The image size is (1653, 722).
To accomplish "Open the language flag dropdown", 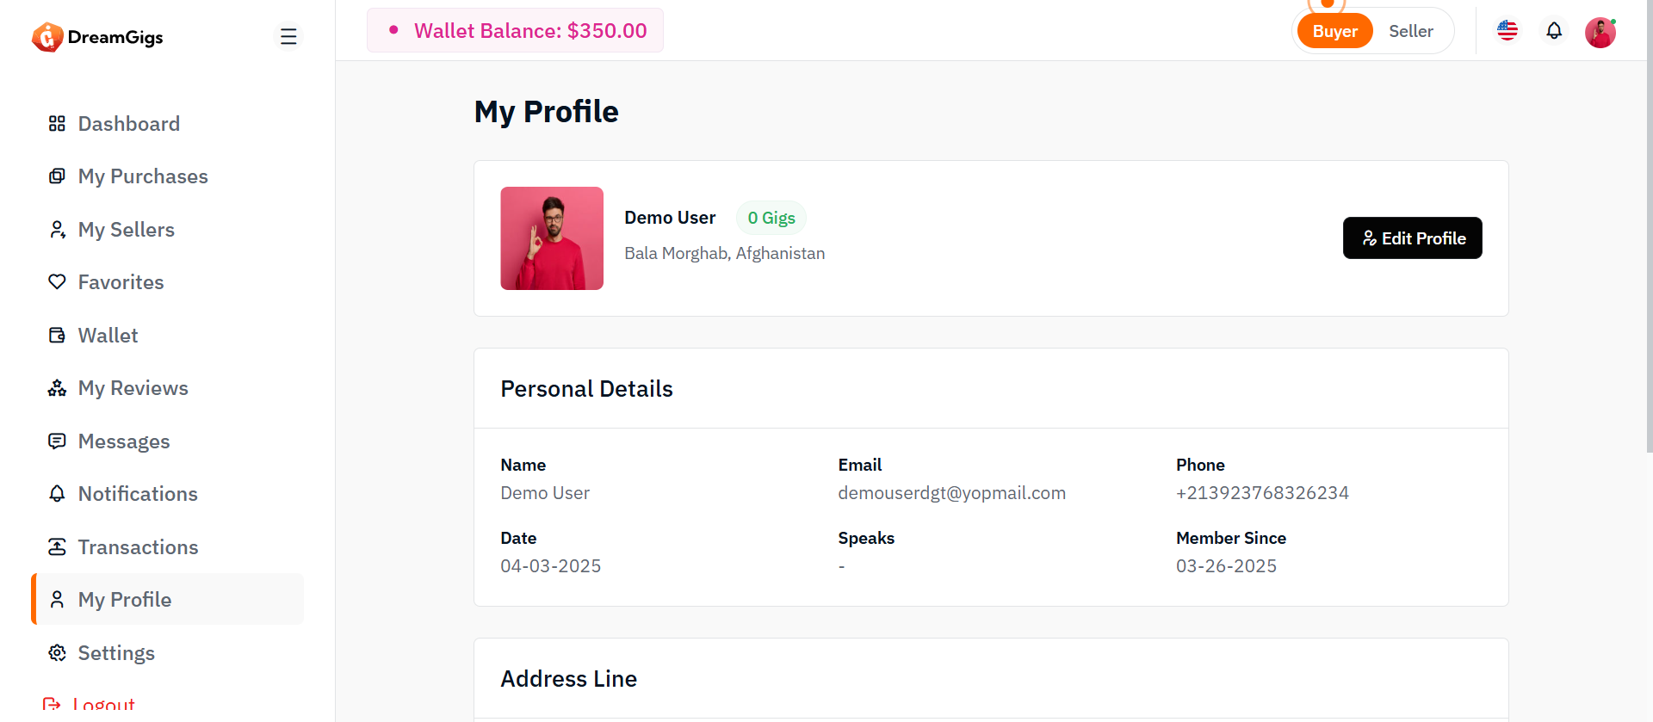I will coord(1508,32).
